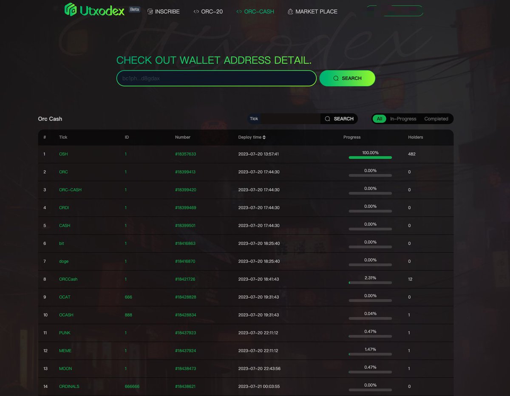The image size is (510, 396).
Task: Click the Tick SEARCH button
Action: [339, 119]
